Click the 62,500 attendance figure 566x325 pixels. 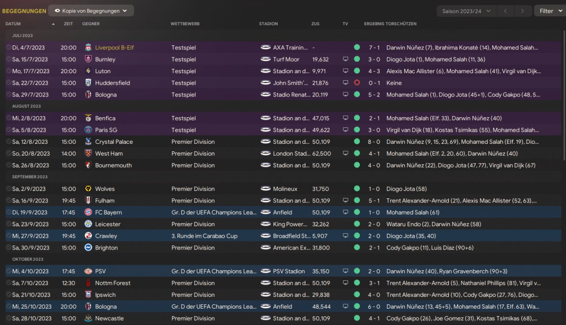321,153
